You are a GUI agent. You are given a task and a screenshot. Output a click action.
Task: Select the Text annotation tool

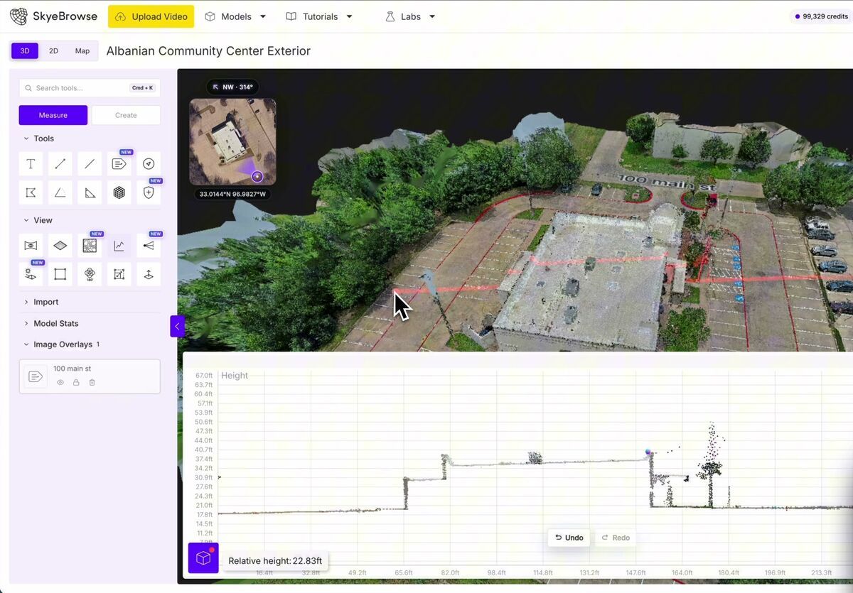point(31,164)
